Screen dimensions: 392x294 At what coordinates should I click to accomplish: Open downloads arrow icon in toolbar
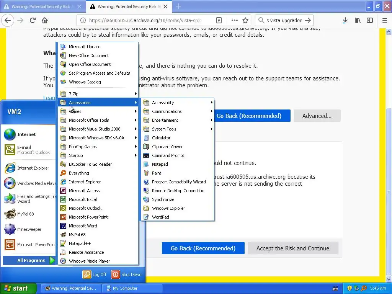click(x=345, y=20)
